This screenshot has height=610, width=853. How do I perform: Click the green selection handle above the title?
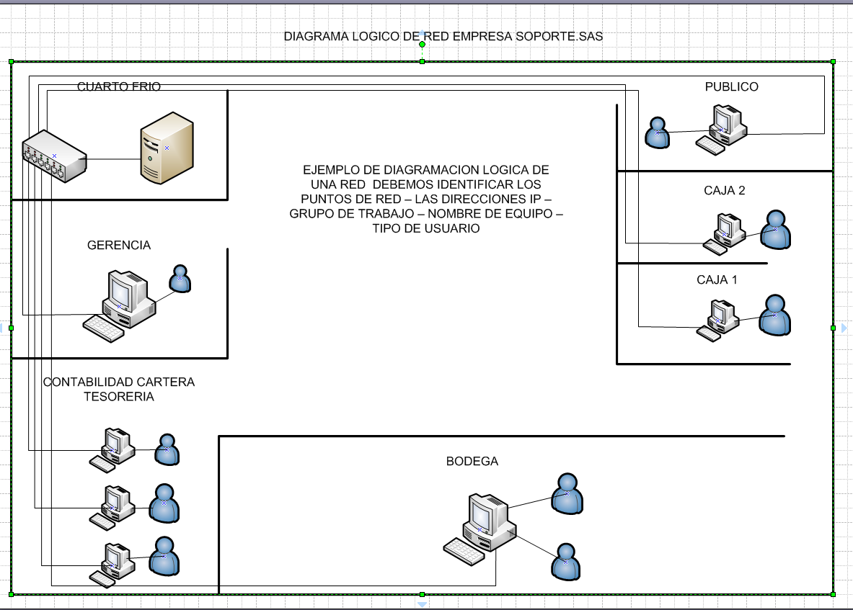(420, 43)
